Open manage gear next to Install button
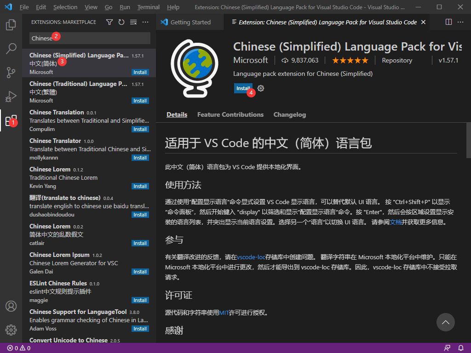Screen dimensions: 471x353 261,88
